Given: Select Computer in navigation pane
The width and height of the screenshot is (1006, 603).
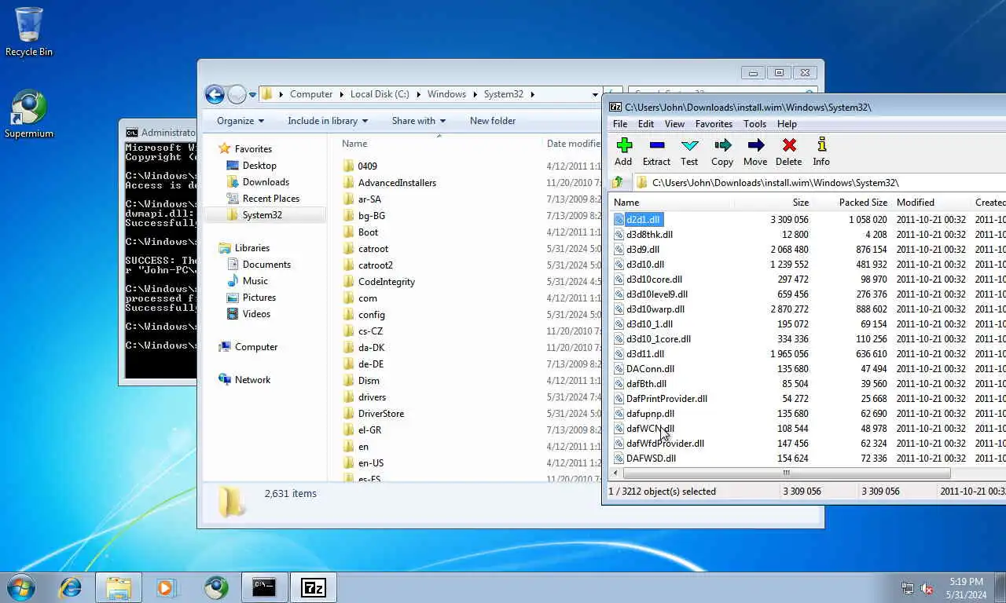Looking at the screenshot, I should [x=256, y=347].
